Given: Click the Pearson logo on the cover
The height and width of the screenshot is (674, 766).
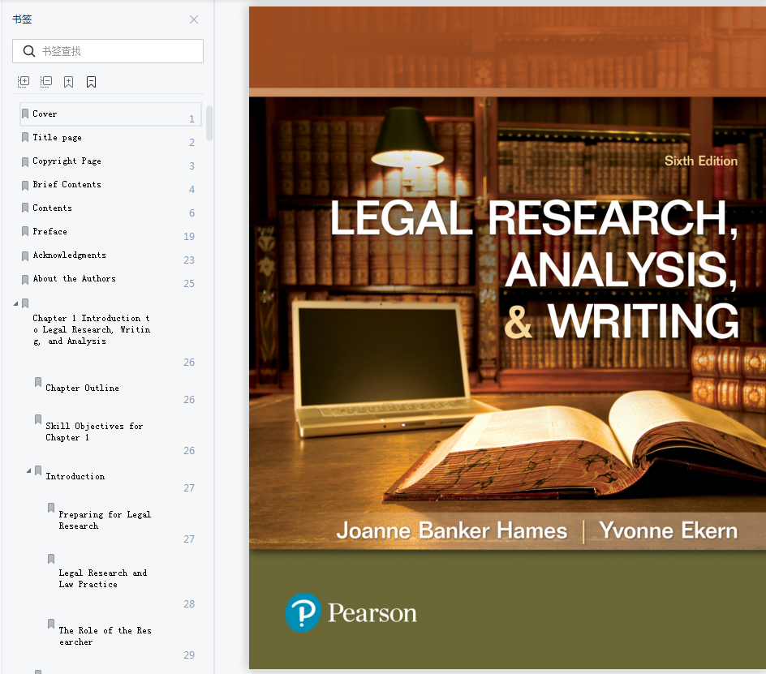Looking at the screenshot, I should [x=351, y=612].
